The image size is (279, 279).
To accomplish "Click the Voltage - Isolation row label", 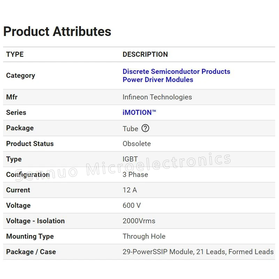I will pos(35,221).
